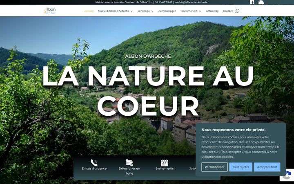The height and width of the screenshot is (184, 294).
Task: Open the J'emménage ! page
Action: point(167,11)
